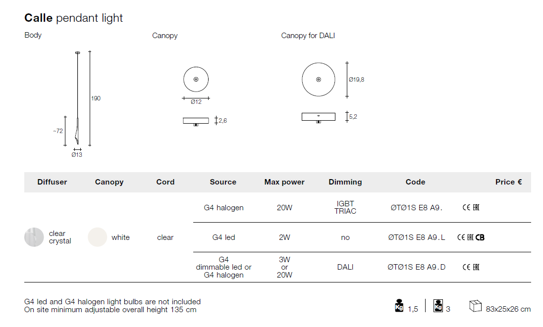Click the net weight Kg icon

click(399, 306)
